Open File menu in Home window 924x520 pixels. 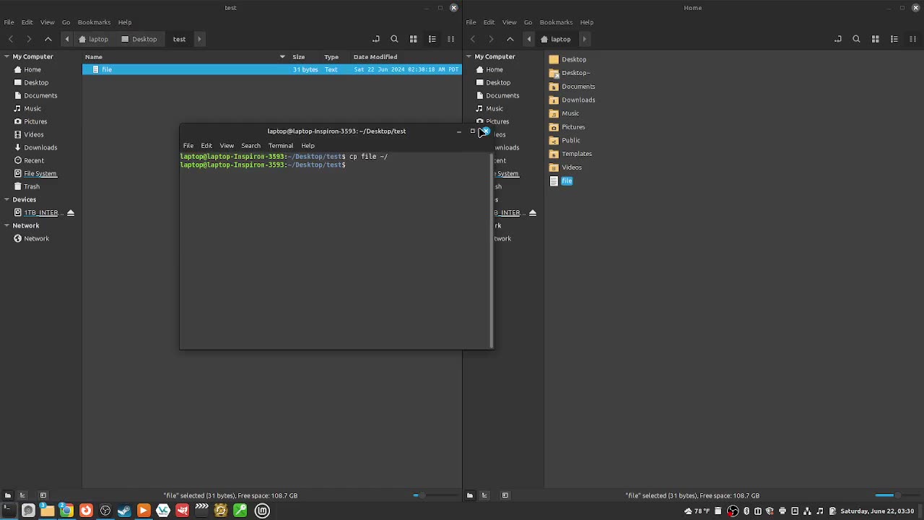click(x=471, y=22)
